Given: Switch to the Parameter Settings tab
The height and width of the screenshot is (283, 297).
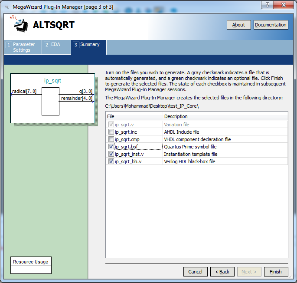Looking at the screenshot, I should [23, 47].
